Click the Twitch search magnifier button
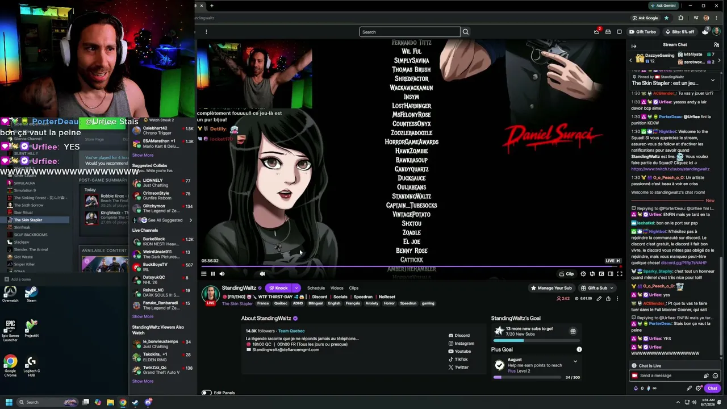This screenshot has width=727, height=409. click(x=466, y=32)
